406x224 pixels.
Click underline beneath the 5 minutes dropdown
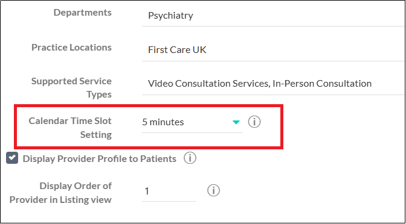click(192, 133)
